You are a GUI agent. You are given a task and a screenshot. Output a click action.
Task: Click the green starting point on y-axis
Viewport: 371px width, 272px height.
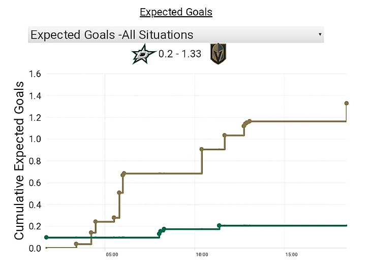(46, 237)
